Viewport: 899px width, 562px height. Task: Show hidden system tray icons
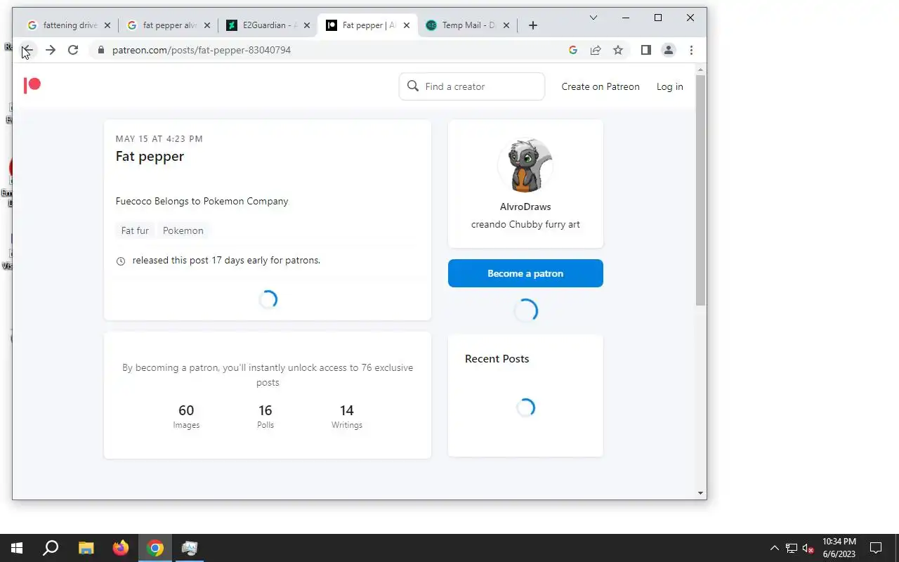775,548
